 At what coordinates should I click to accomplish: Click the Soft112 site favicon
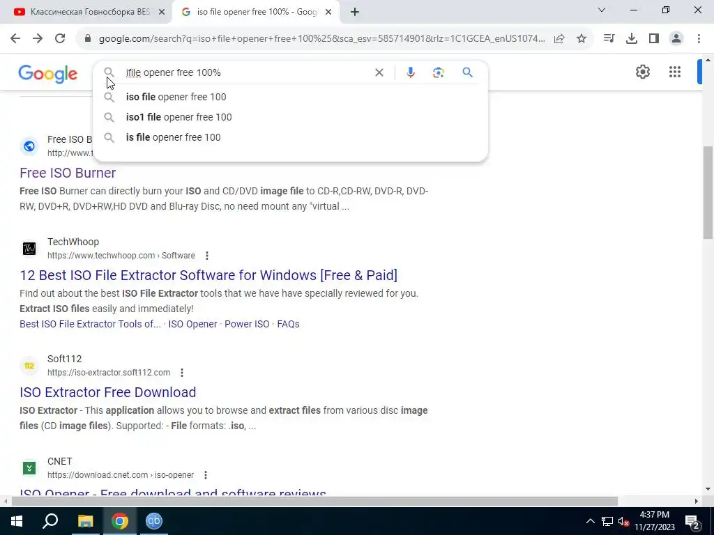coord(29,365)
